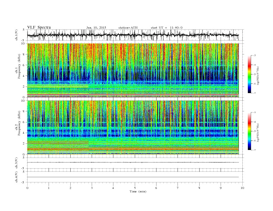Click the "station=ATH" header text
Screen dimensions: 273x211
point(128,28)
